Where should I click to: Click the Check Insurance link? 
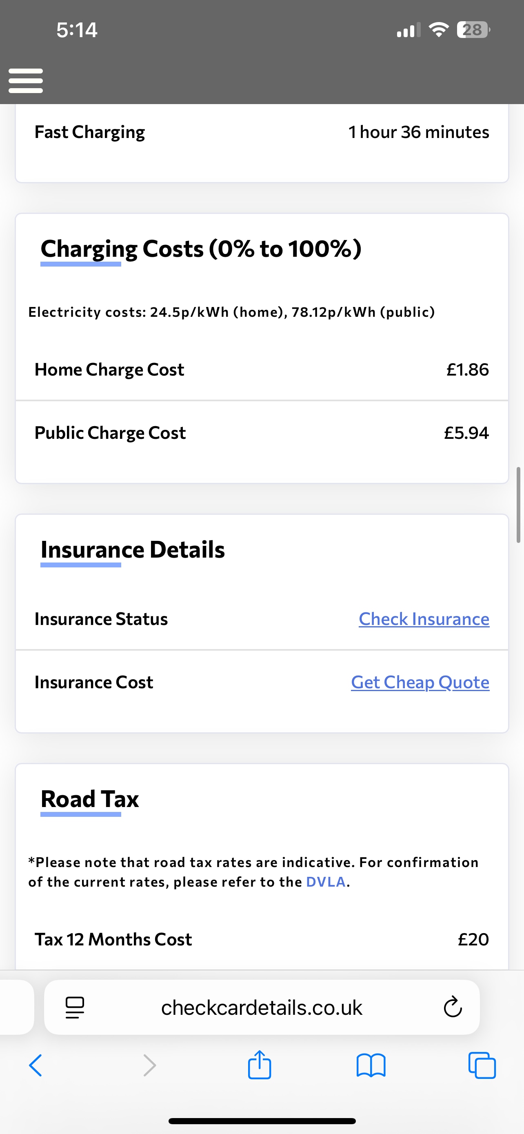424,619
